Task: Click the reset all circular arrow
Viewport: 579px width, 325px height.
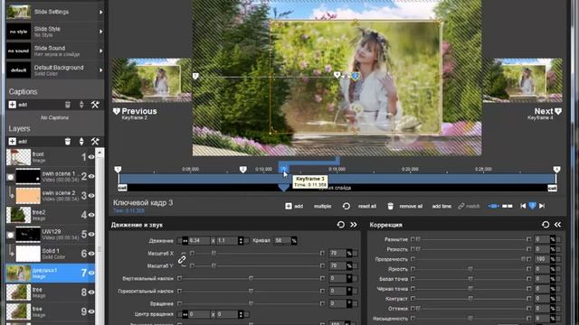Action: tap(346, 206)
